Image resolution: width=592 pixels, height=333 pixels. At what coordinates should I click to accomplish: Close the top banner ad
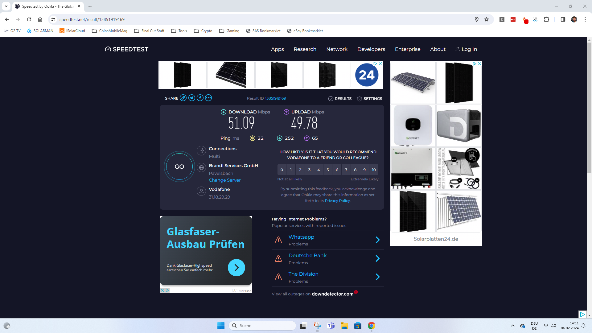[x=380, y=64]
